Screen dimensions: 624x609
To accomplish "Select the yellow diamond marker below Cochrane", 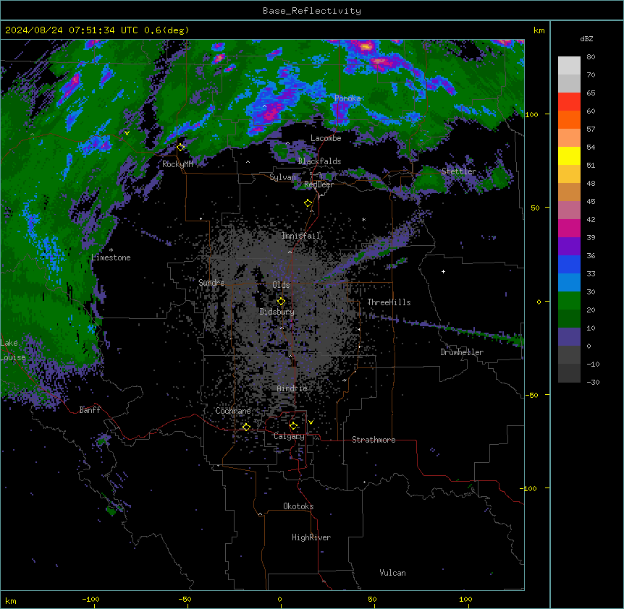I will [246, 427].
